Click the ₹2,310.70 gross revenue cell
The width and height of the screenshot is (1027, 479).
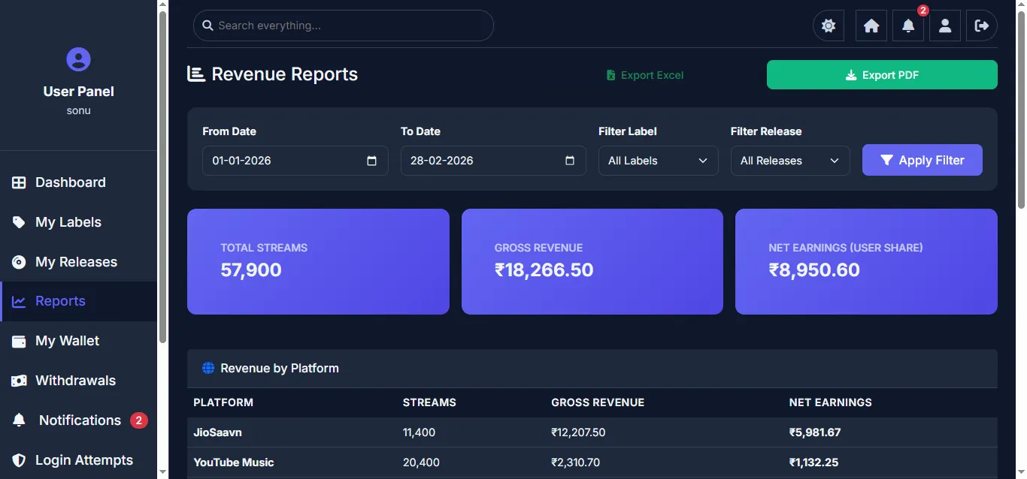[x=575, y=462]
